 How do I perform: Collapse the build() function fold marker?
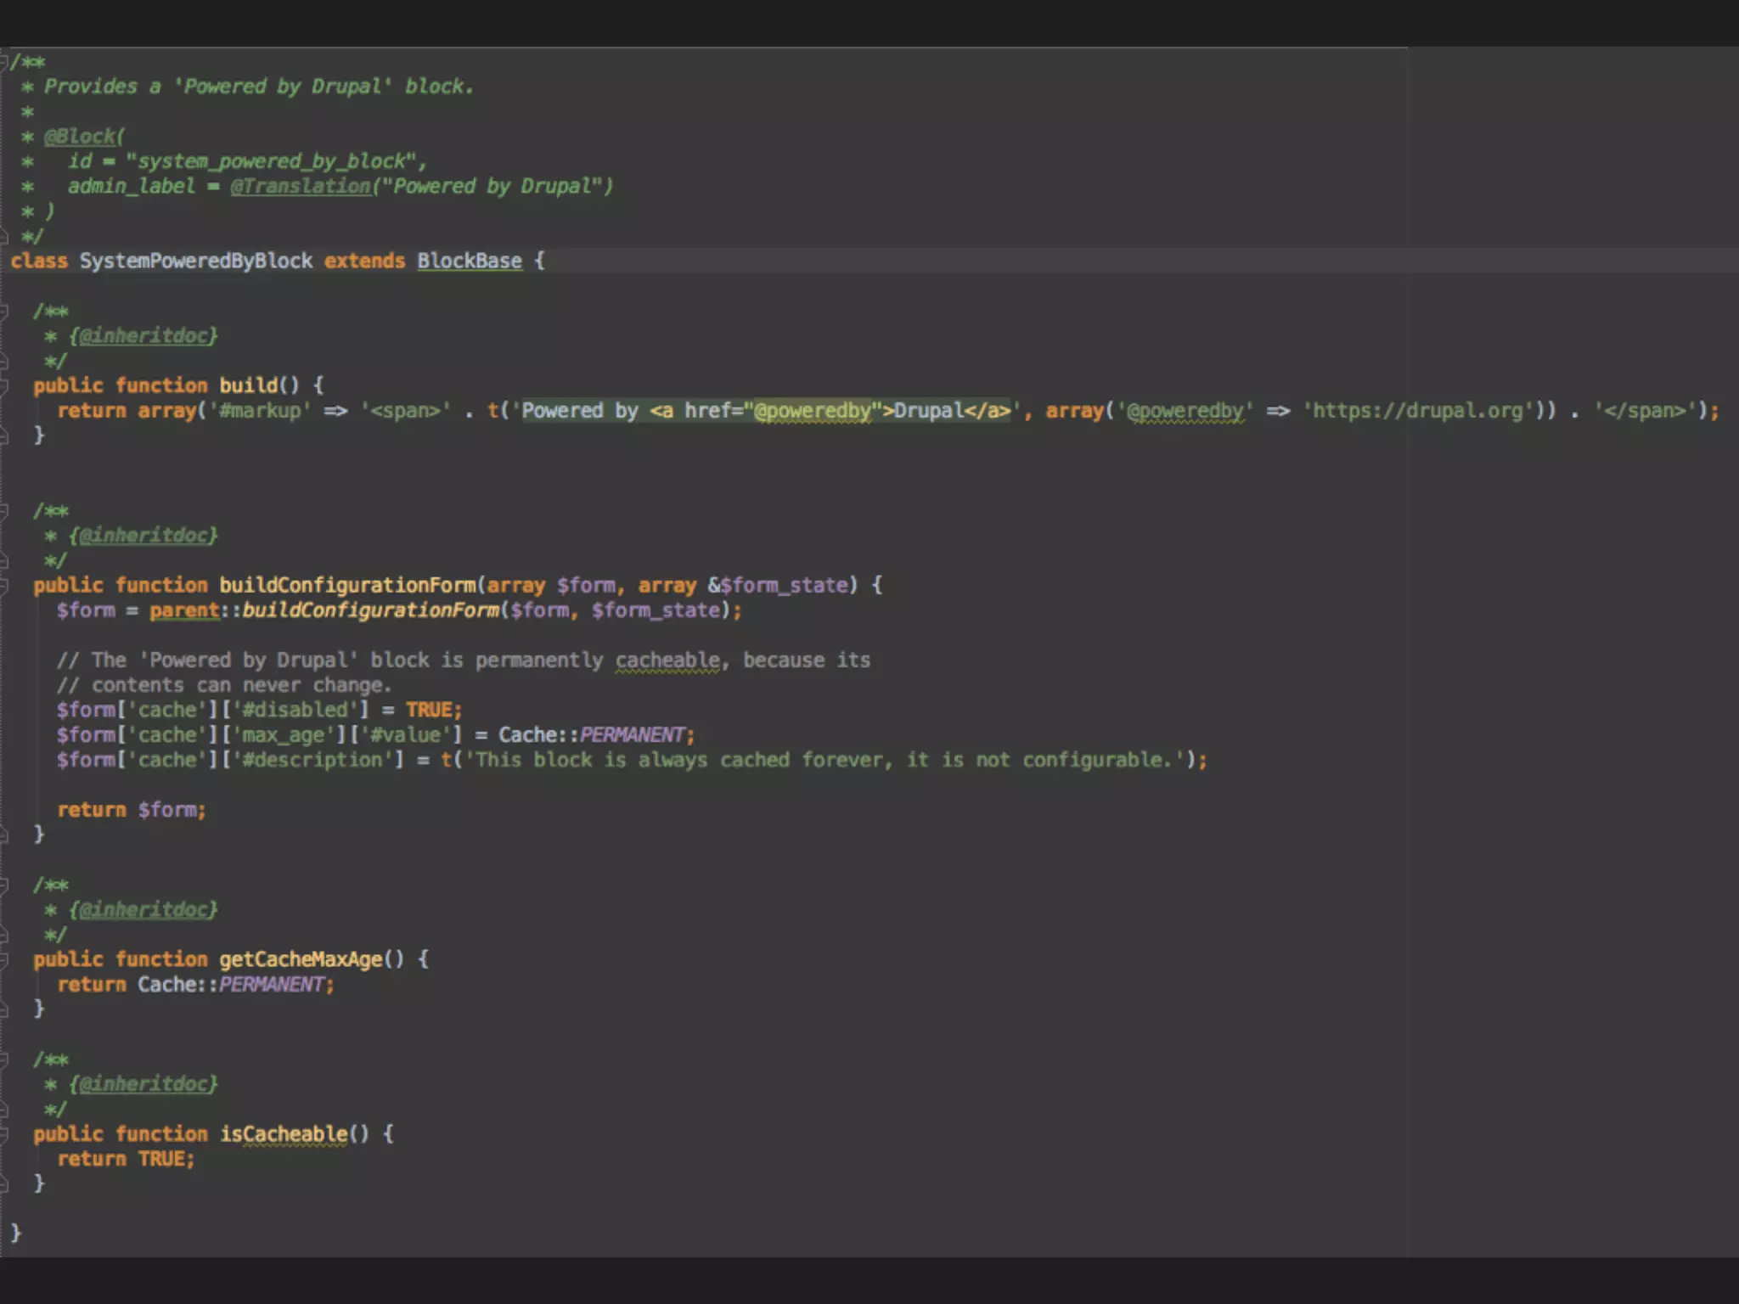pos(4,385)
